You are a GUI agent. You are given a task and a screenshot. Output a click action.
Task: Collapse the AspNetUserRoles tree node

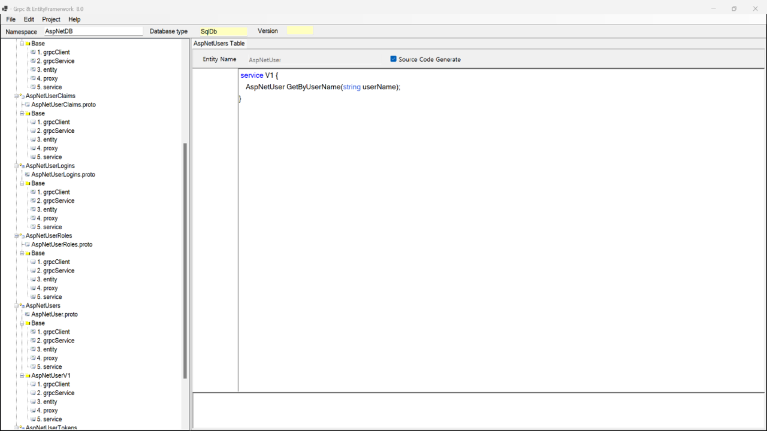(x=16, y=236)
